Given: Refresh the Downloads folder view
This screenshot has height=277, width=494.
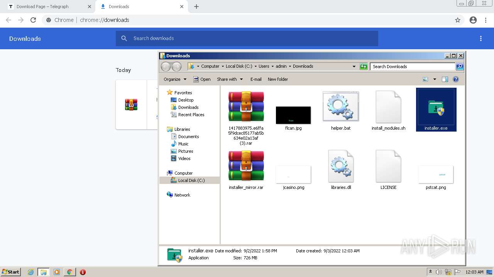Looking at the screenshot, I should click(x=364, y=67).
